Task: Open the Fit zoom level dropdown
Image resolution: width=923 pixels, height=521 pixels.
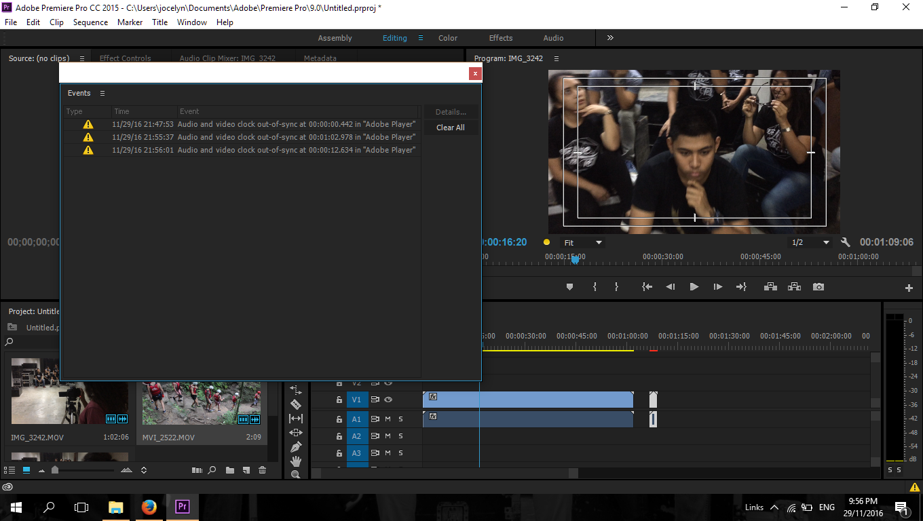Action: 583,242
